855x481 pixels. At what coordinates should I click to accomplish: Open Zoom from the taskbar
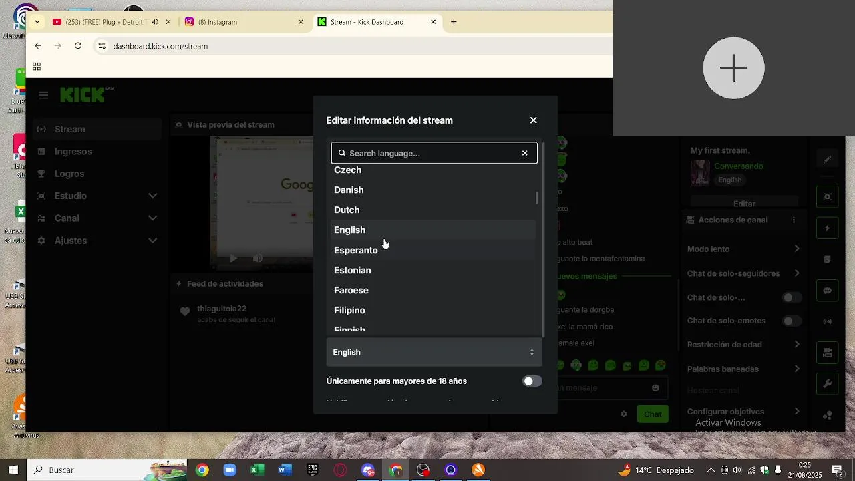click(229, 470)
